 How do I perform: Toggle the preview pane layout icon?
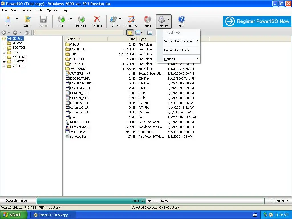coord(149,33)
